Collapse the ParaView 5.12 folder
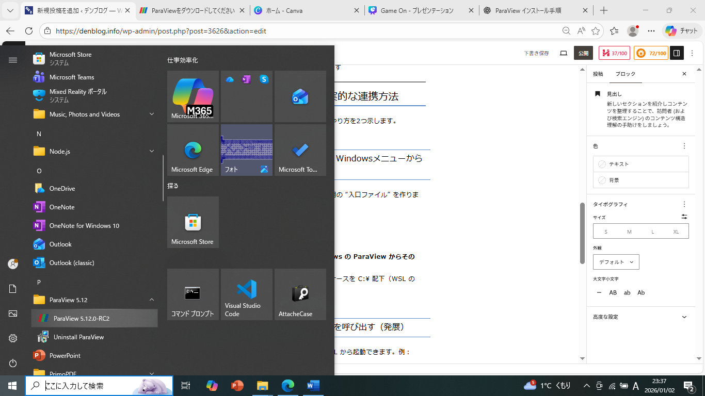The image size is (705, 396). [152, 300]
